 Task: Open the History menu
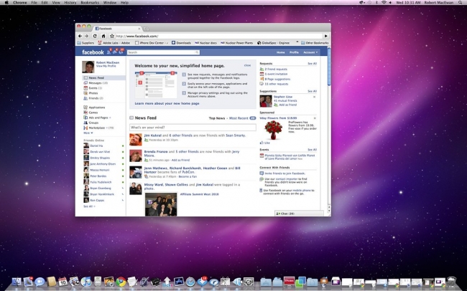(70, 2)
